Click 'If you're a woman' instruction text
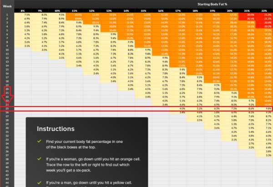The image size is (273, 187). (93, 165)
